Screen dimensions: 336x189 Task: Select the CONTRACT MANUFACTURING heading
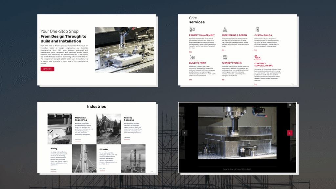(263, 65)
